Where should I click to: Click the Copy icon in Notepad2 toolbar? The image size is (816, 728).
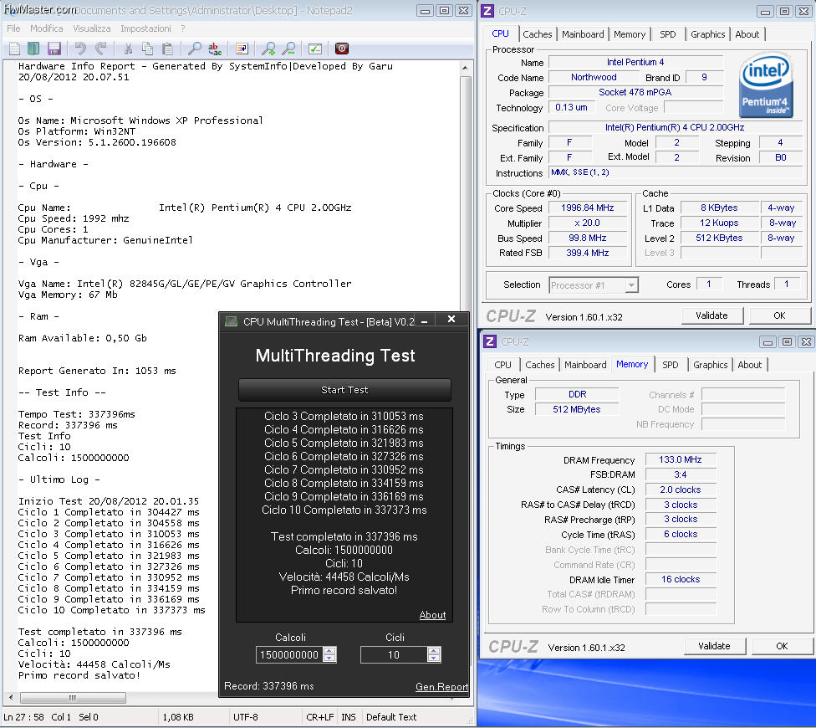pyautogui.click(x=148, y=49)
